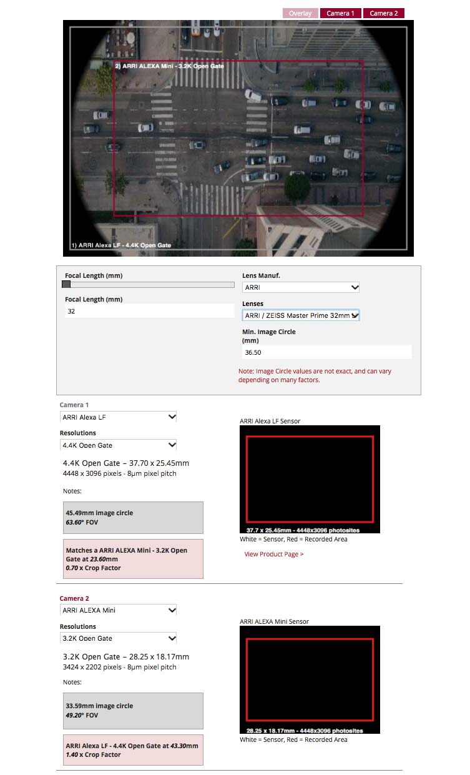Open Camera 2 dropdown showing ARRI ALEXA Mini
The height and width of the screenshot is (775, 470).
pyautogui.click(x=119, y=610)
